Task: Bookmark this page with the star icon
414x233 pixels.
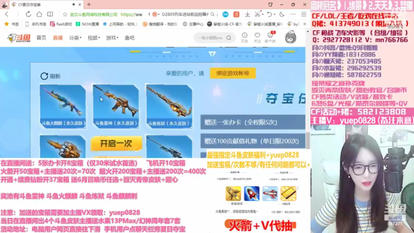Action: pos(65,14)
